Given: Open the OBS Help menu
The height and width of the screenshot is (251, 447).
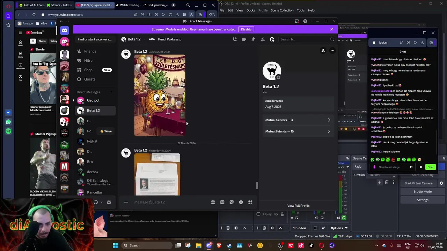Looking at the screenshot, I should (311, 10).
